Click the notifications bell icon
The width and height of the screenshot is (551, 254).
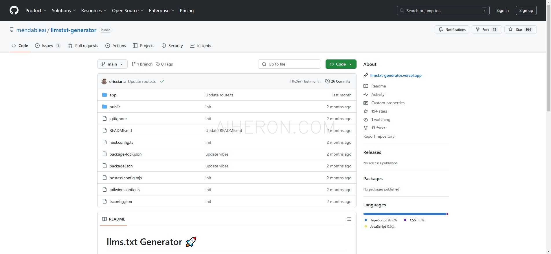click(440, 29)
